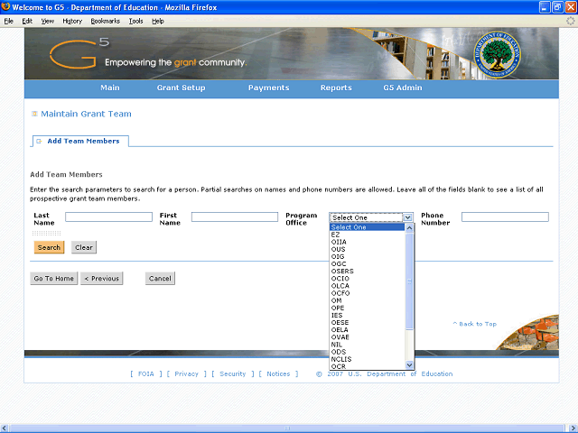
Task: Select NCLIS from Program Office list
Action: coord(368,359)
